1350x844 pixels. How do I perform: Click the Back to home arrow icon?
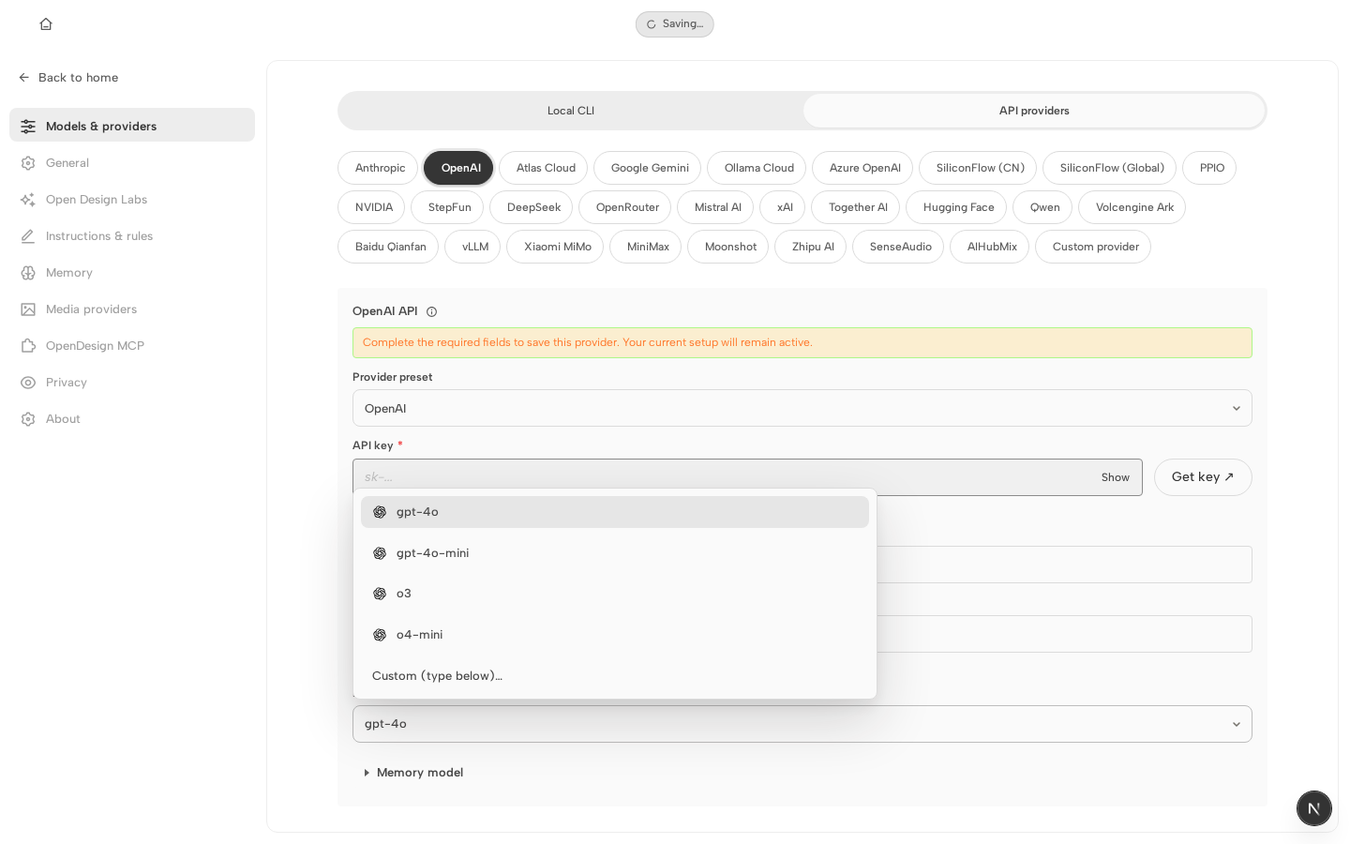click(x=24, y=78)
